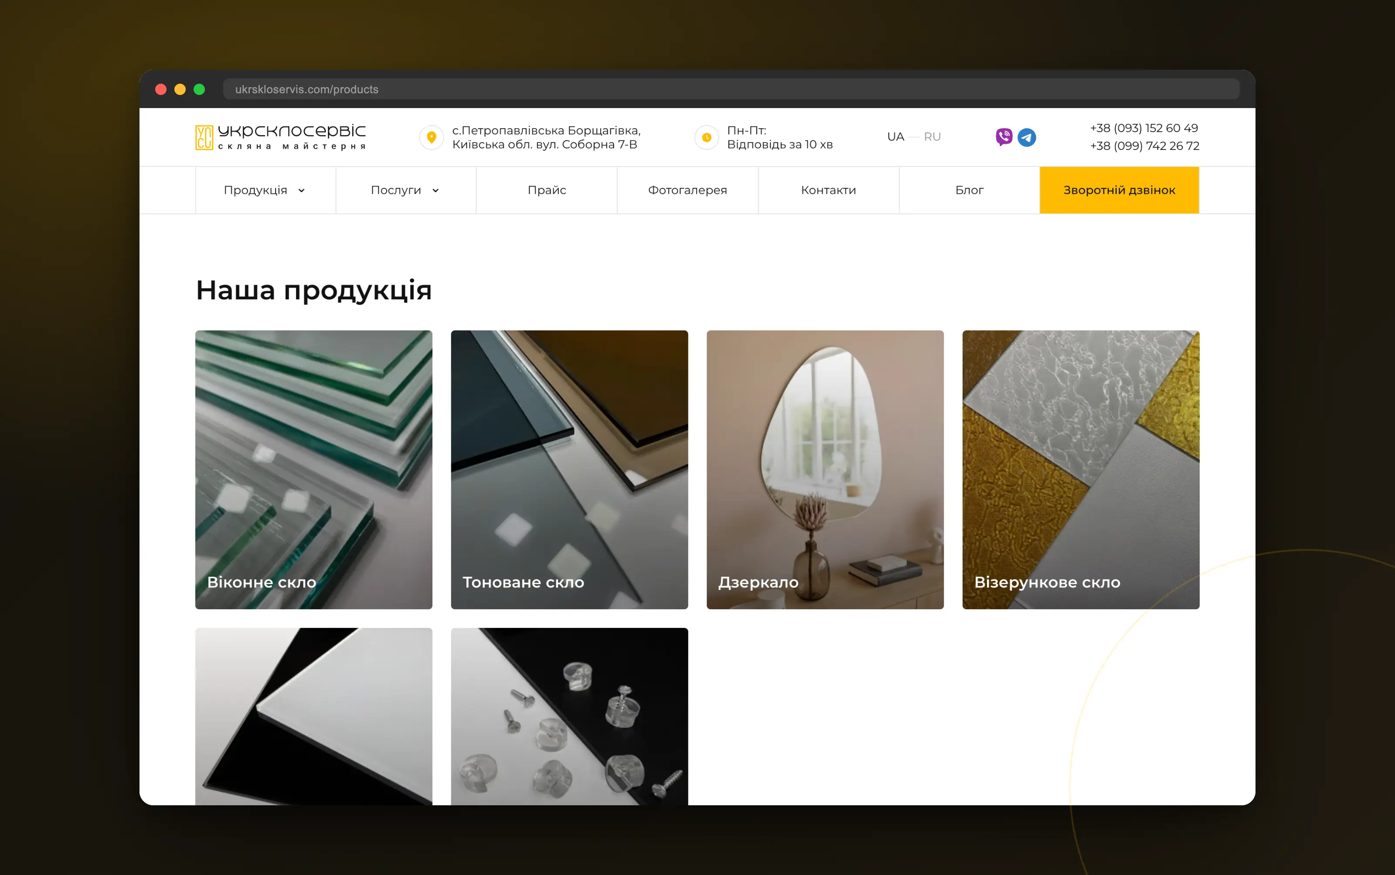Open Viber chat icon
This screenshot has height=875, width=1395.
pyautogui.click(x=1004, y=137)
